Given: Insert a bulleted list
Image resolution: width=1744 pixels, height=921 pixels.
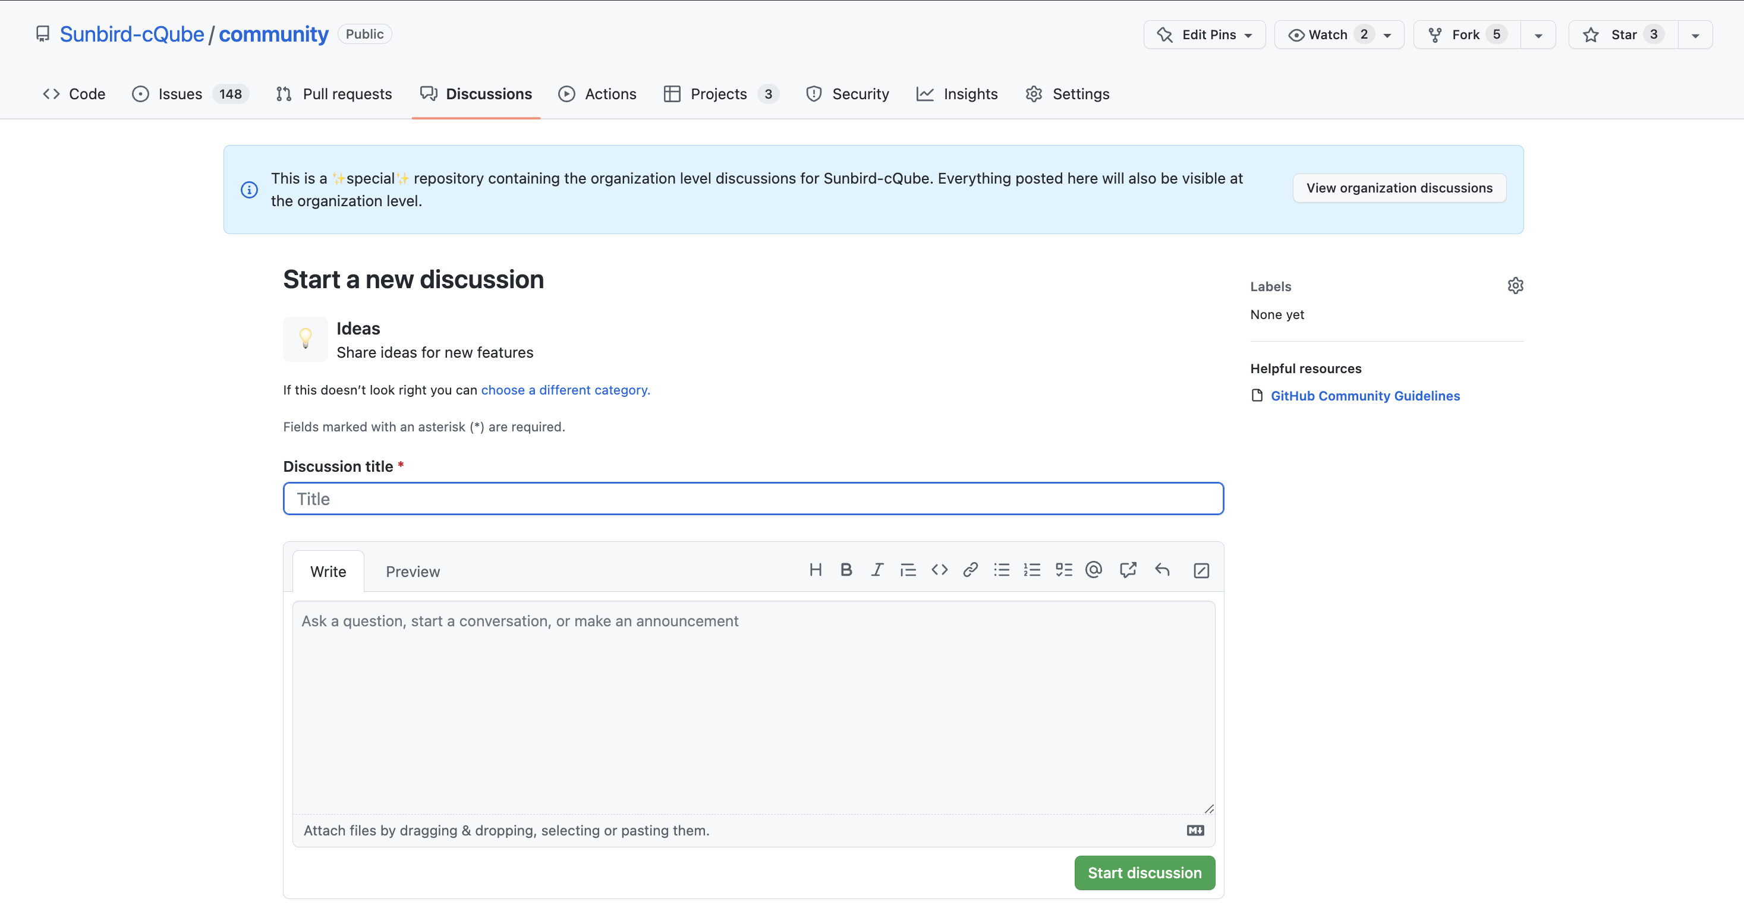Looking at the screenshot, I should (x=1002, y=570).
